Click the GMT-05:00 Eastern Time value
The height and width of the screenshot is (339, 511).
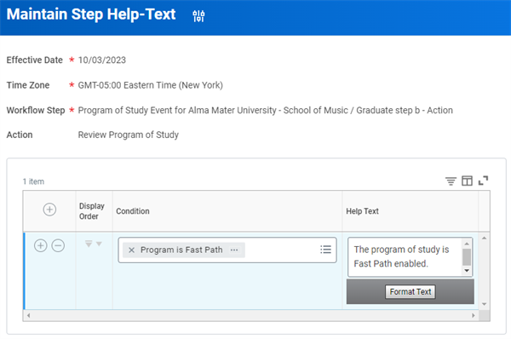coord(150,85)
